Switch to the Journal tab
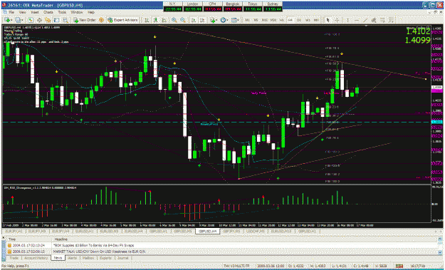Image resolution: width=445 pixels, height=270 pixels. pos(122,258)
